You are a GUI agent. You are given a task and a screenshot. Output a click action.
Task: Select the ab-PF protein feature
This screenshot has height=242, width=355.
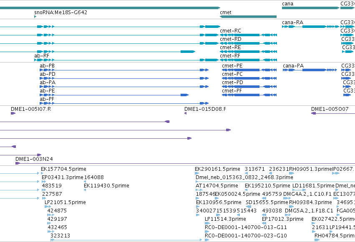coord(124,103)
